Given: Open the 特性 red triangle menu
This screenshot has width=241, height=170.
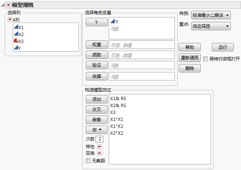Looking at the screenshot, I should pos(100,147).
